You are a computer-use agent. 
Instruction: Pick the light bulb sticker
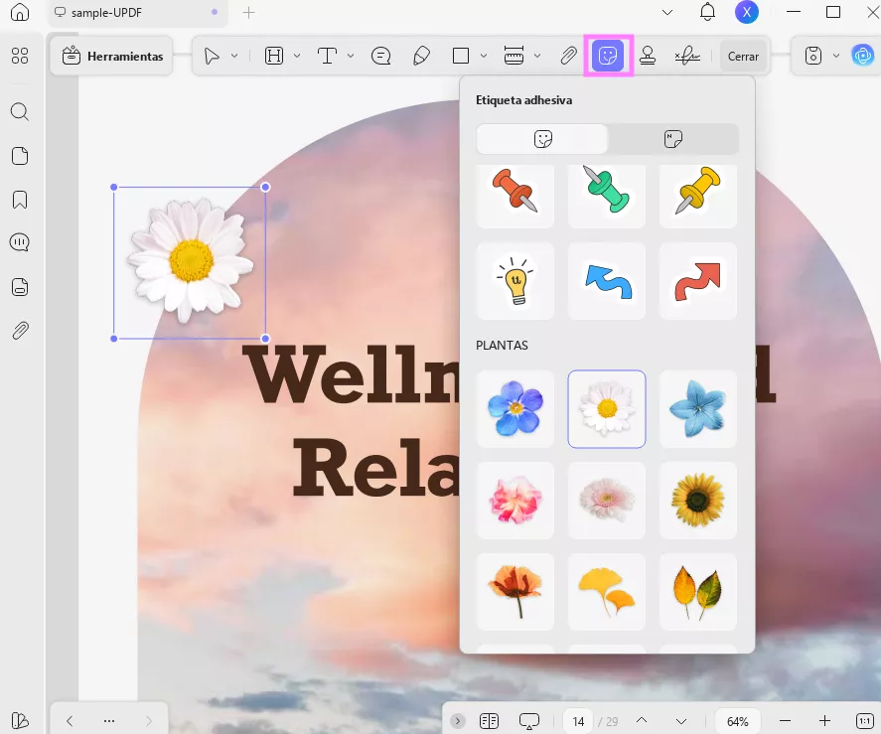[x=515, y=281]
